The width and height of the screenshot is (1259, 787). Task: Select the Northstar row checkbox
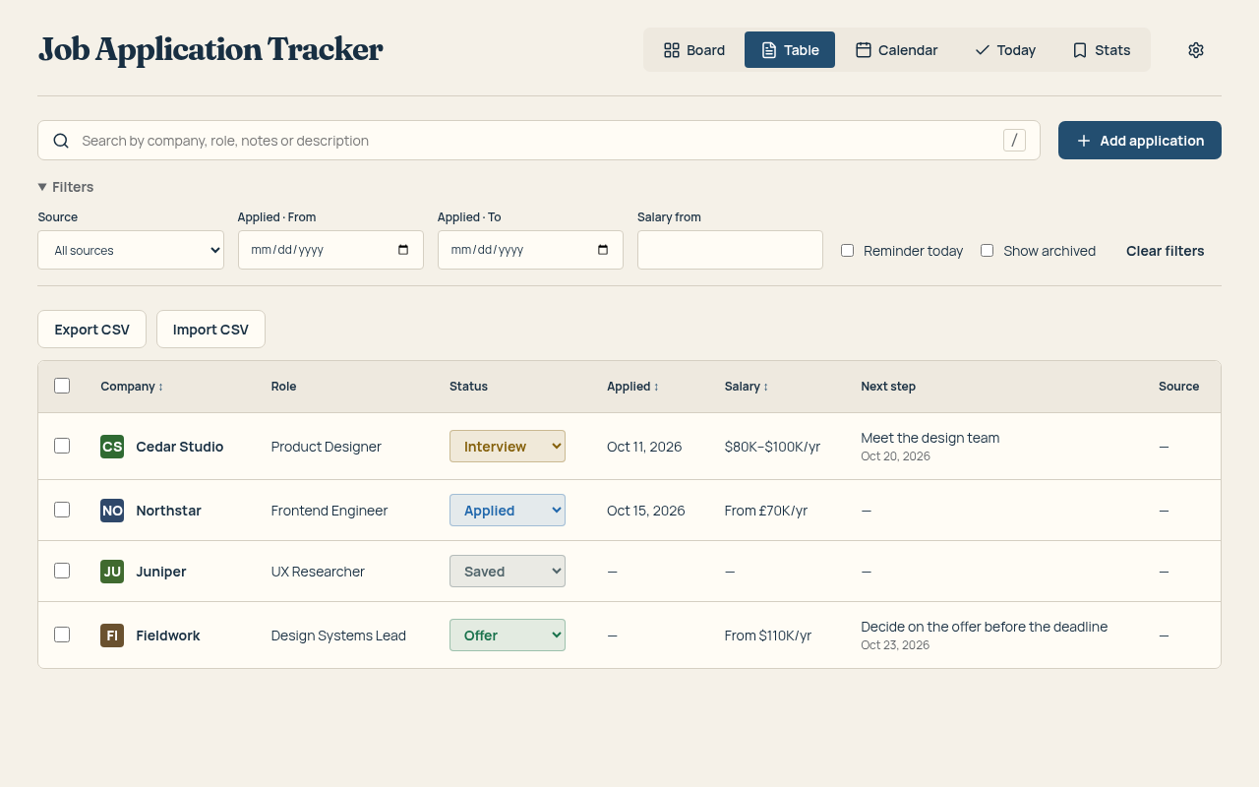tap(62, 510)
